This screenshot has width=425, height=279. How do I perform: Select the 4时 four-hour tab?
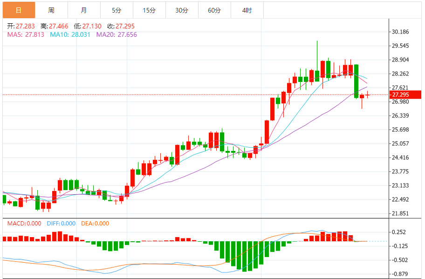click(247, 10)
